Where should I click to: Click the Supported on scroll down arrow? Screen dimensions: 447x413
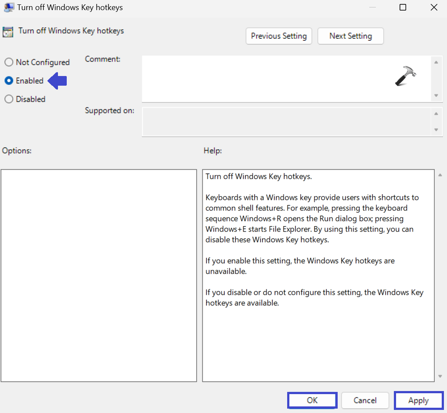point(436,130)
